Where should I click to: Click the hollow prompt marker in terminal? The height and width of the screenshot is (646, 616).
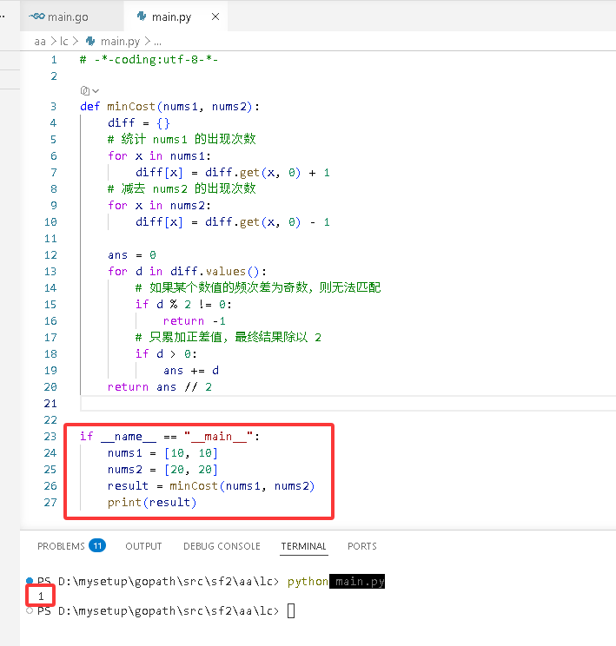click(30, 610)
